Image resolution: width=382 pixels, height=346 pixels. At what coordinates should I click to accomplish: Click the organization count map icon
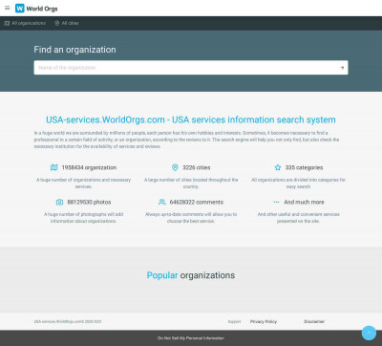(x=54, y=167)
